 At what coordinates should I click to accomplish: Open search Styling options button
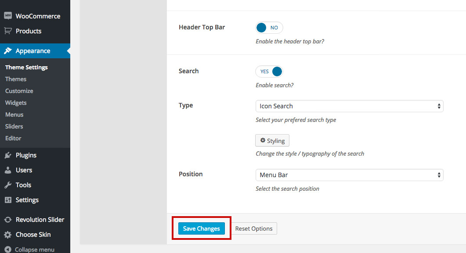pos(272,141)
